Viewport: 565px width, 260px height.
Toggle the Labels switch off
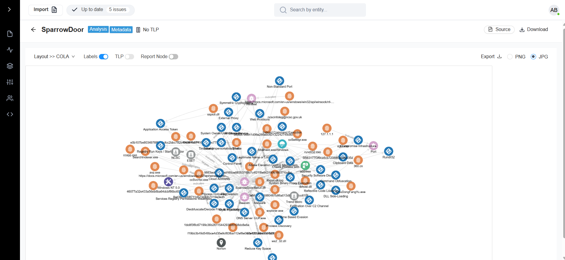point(103,57)
